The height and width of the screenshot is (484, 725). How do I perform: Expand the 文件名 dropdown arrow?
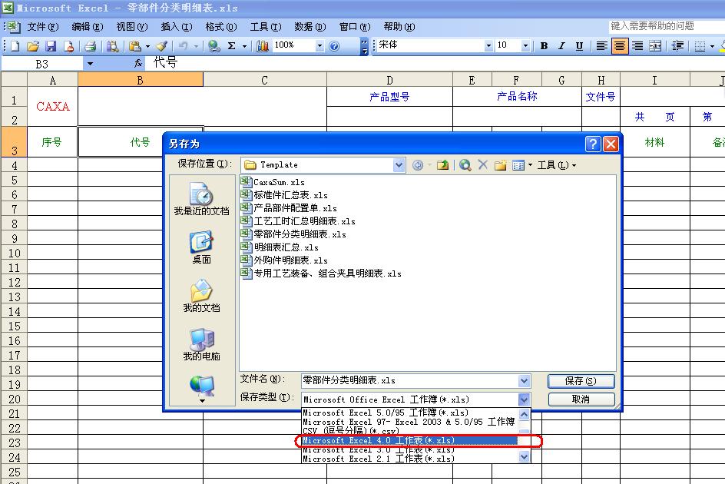click(x=524, y=381)
